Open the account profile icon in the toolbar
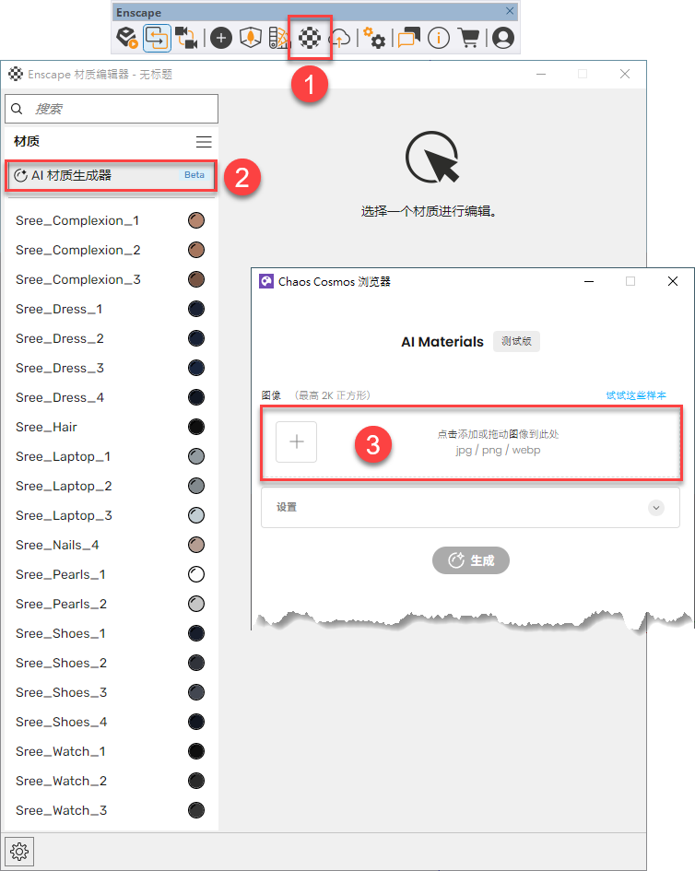 click(x=502, y=38)
